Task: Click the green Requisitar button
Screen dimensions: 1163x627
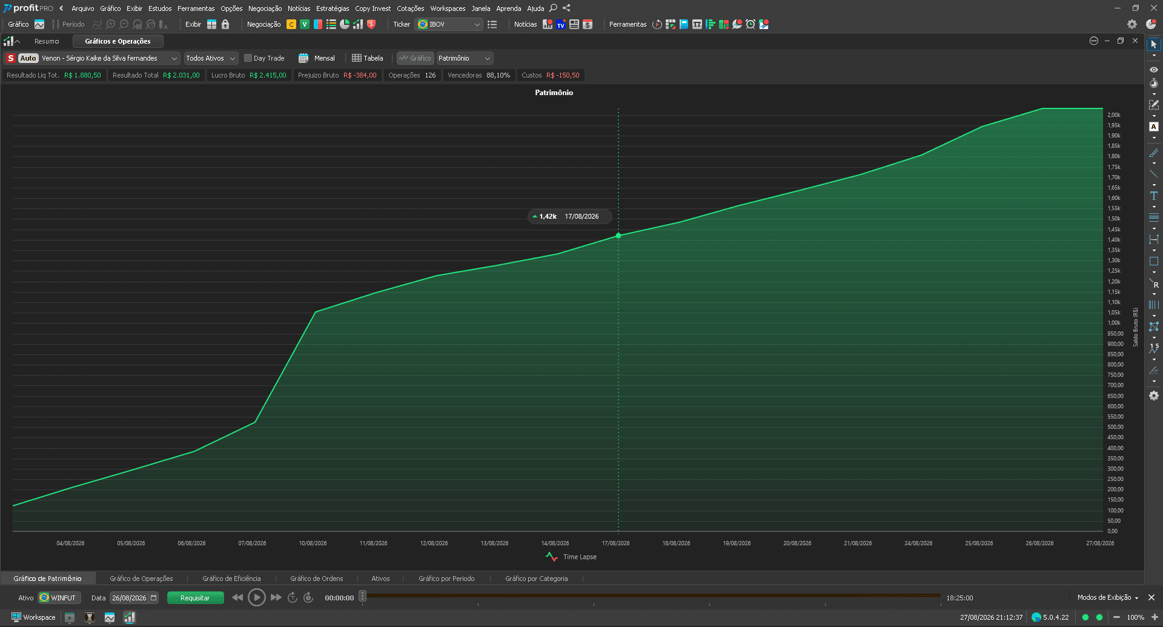Action: [195, 598]
